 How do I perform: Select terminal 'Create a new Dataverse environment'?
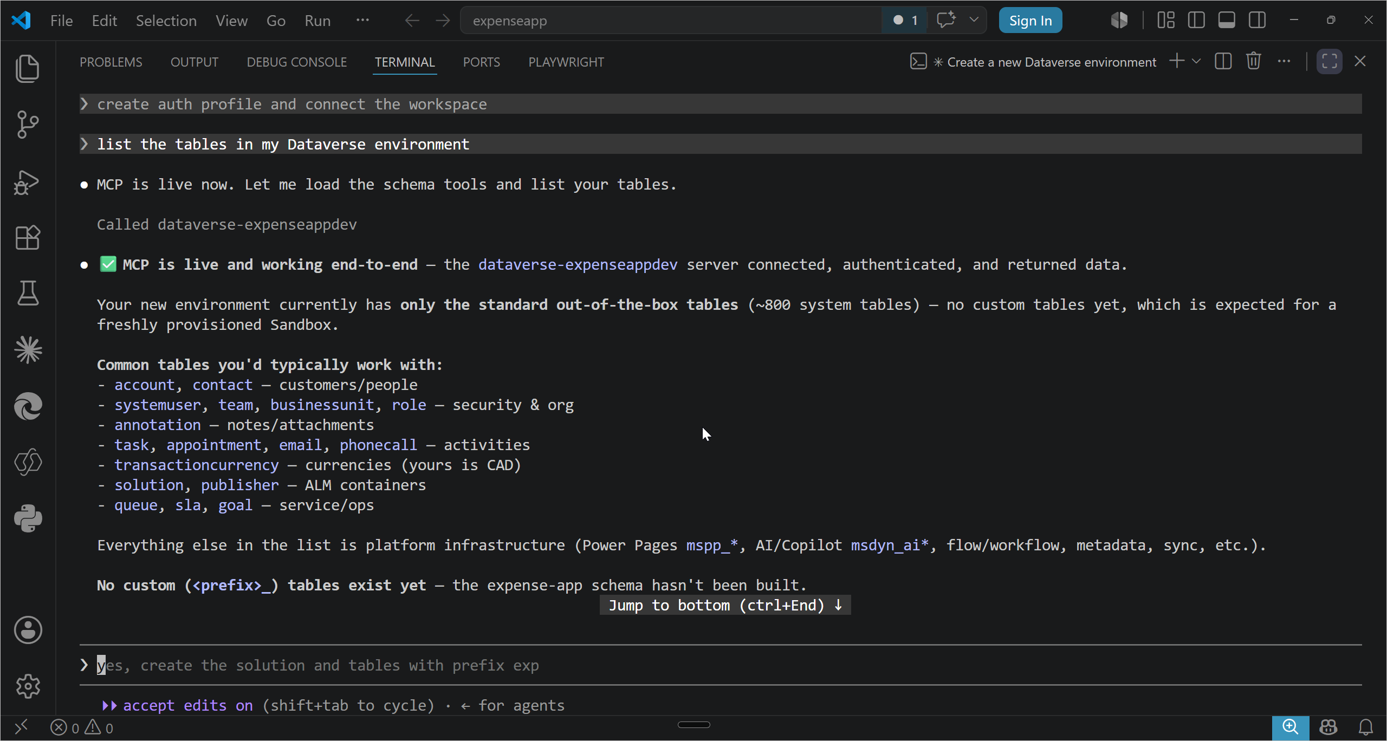pos(1033,62)
